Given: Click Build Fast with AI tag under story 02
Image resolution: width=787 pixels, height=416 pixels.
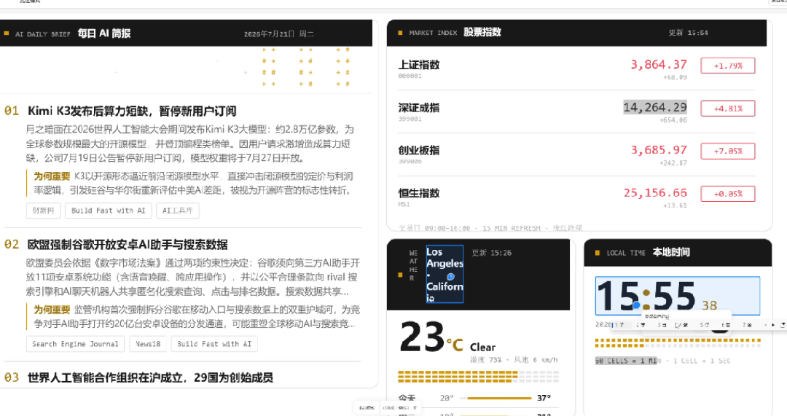Looking at the screenshot, I should click(214, 344).
